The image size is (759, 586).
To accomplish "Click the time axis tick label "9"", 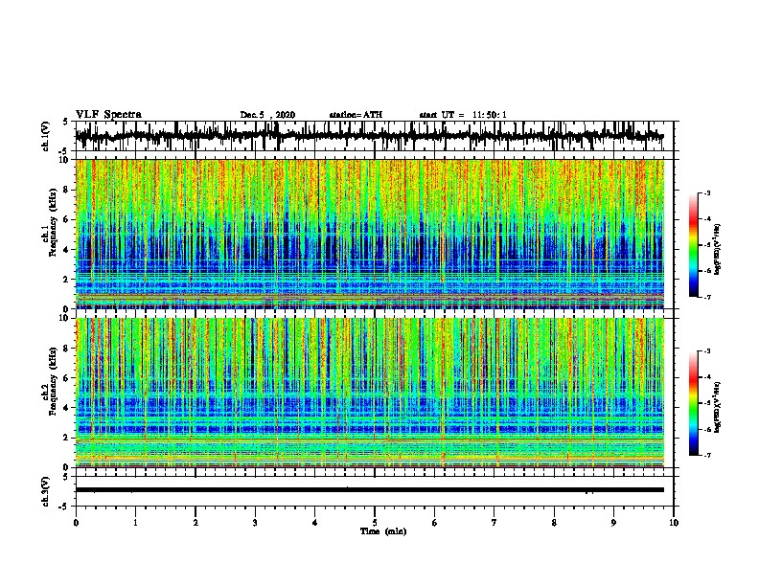I will tap(613, 523).
